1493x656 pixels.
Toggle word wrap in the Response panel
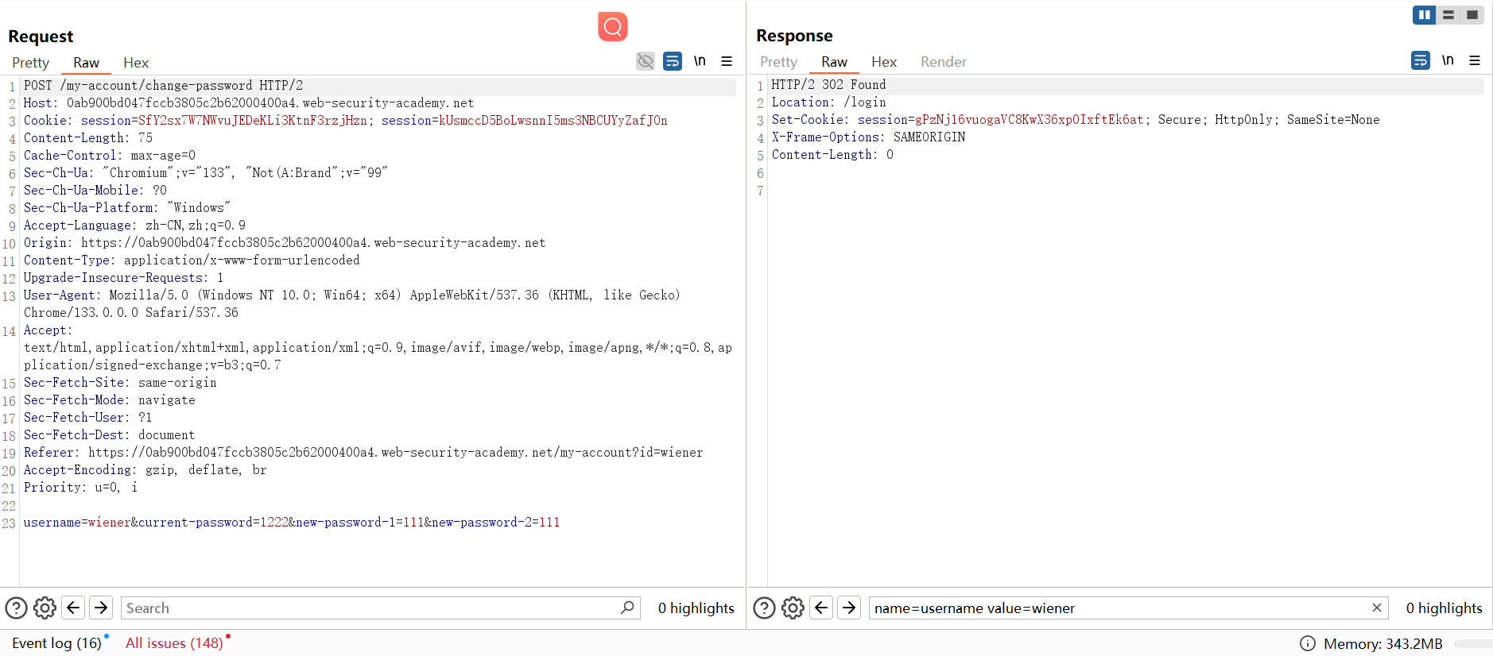point(1421,60)
